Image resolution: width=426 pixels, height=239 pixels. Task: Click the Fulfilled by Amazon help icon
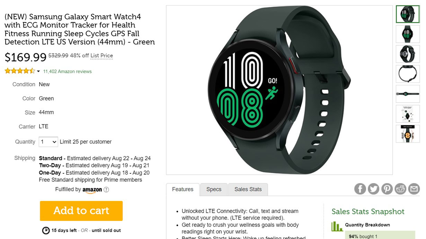pos(106,190)
